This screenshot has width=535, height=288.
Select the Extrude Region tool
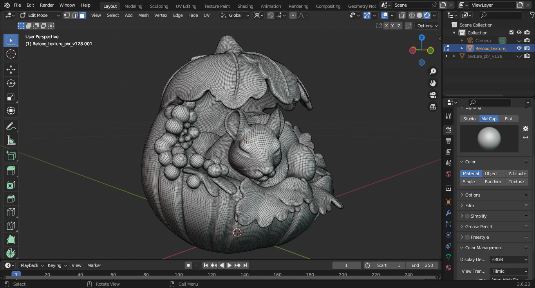(x=11, y=171)
